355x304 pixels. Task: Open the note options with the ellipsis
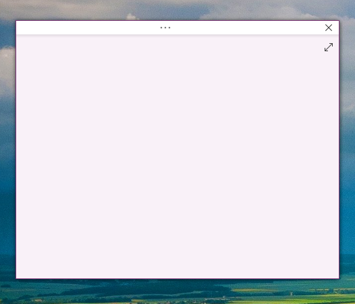[165, 28]
